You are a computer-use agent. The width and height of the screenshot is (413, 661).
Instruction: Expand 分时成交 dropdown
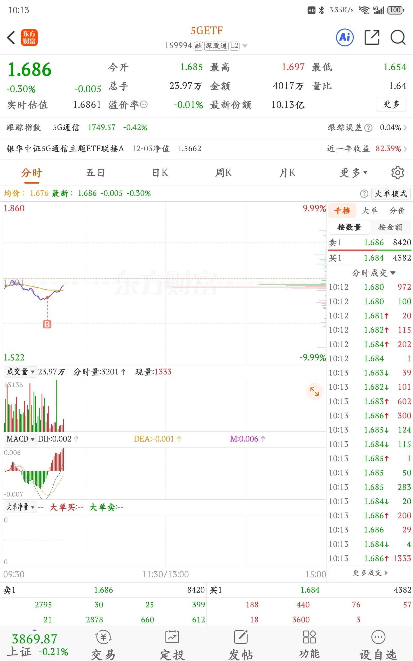374,273
